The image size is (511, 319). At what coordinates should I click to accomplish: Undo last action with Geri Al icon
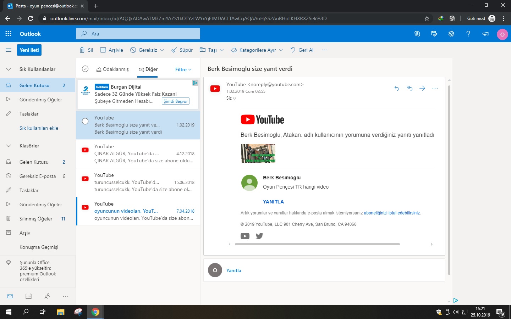(x=301, y=50)
